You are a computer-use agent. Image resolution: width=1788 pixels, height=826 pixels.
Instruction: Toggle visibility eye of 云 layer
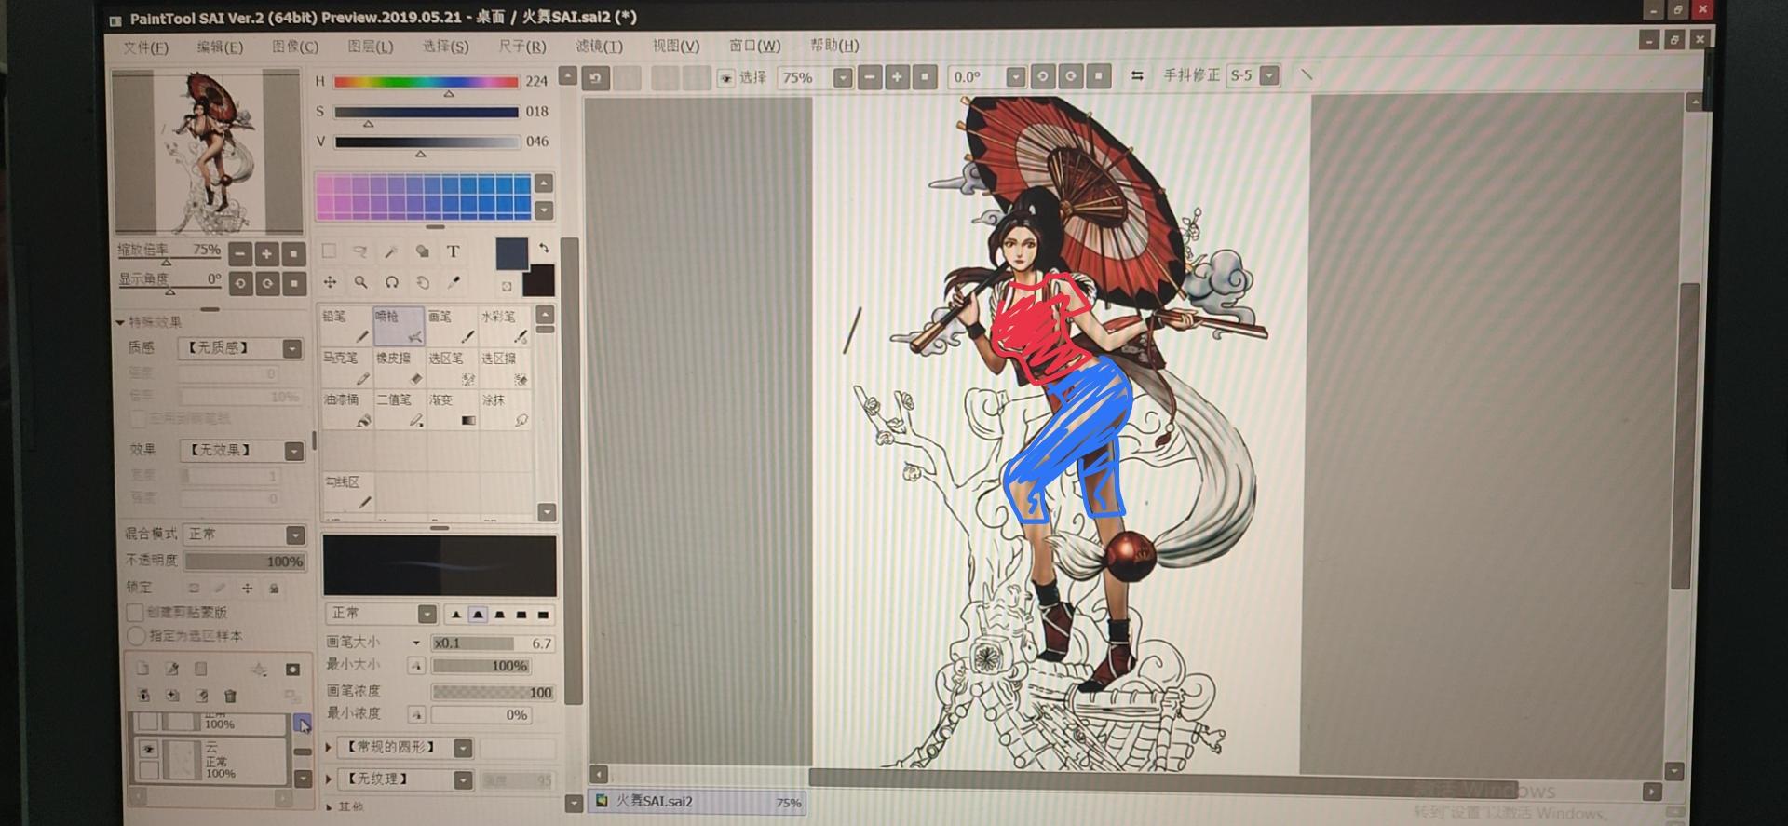pyautogui.click(x=148, y=749)
